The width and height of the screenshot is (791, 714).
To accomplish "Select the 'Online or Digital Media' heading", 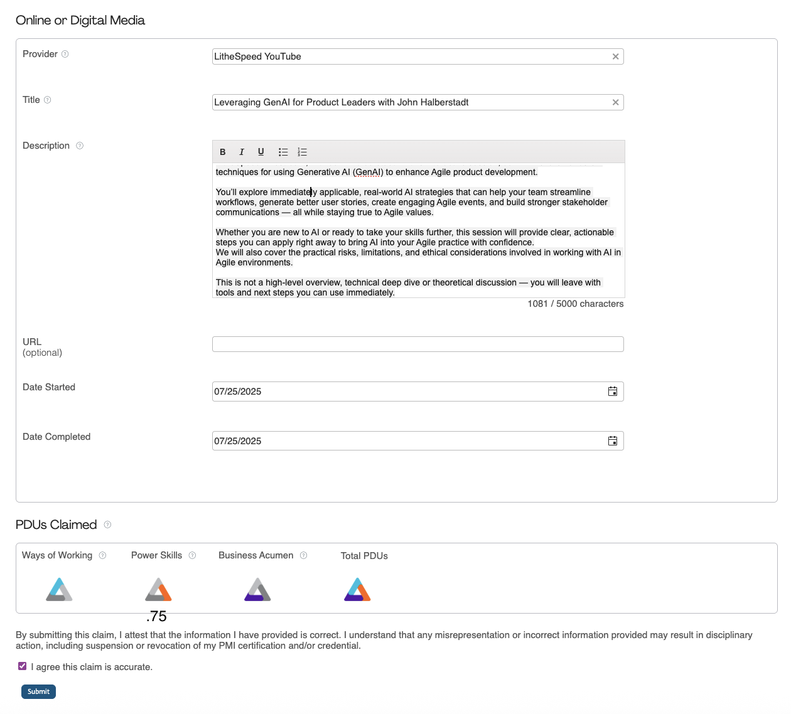I will (80, 20).
